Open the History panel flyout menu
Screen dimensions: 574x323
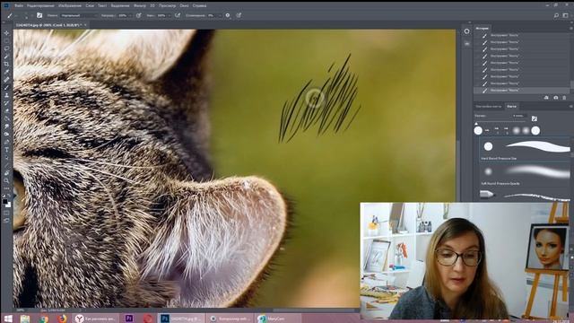tap(571, 28)
